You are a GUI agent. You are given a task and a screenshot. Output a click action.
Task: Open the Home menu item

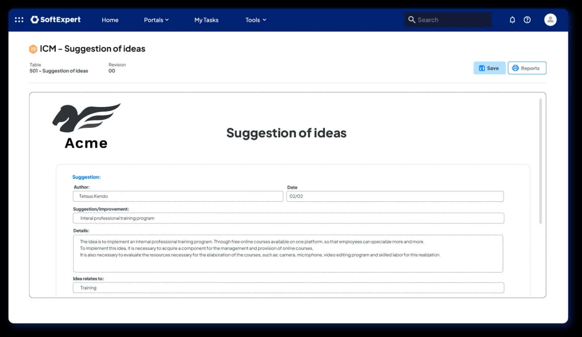coord(110,20)
